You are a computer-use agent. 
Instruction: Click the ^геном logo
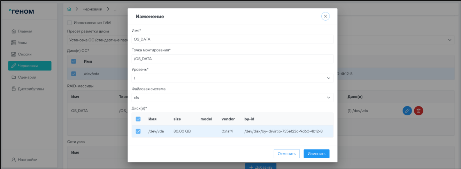pyautogui.click(x=21, y=11)
